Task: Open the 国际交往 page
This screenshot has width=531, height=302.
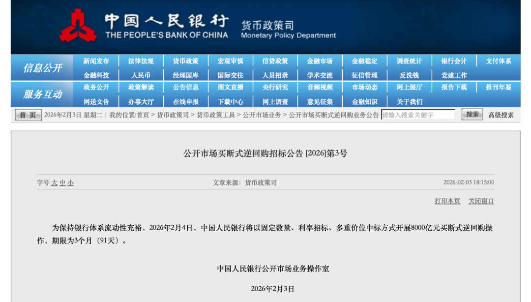Action: point(230,75)
